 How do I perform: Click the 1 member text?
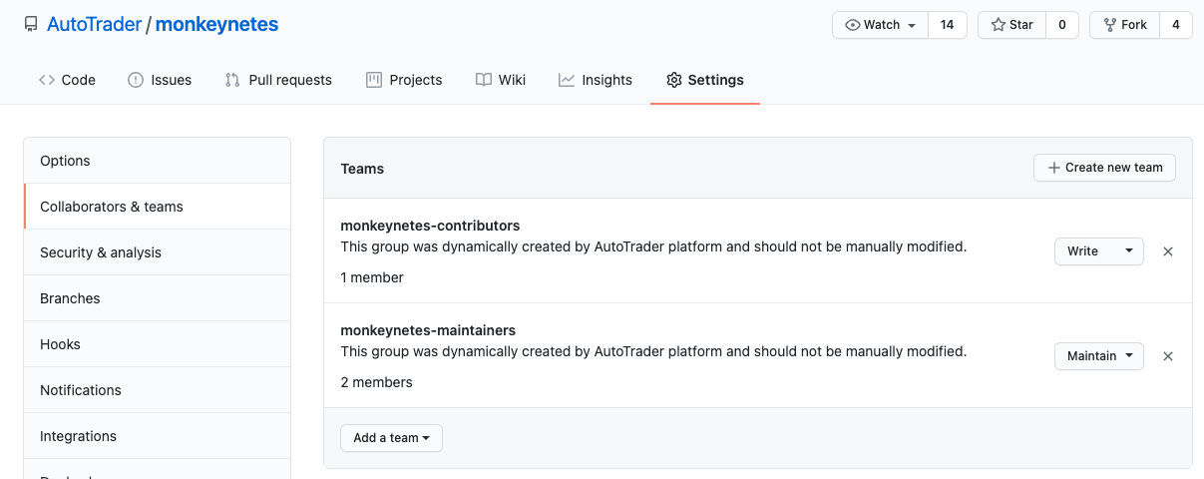point(372,277)
